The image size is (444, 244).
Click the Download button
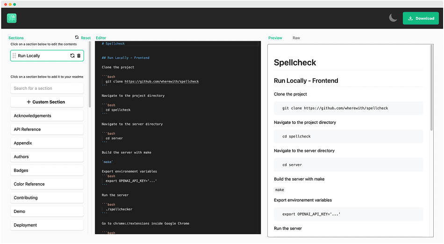click(x=421, y=18)
